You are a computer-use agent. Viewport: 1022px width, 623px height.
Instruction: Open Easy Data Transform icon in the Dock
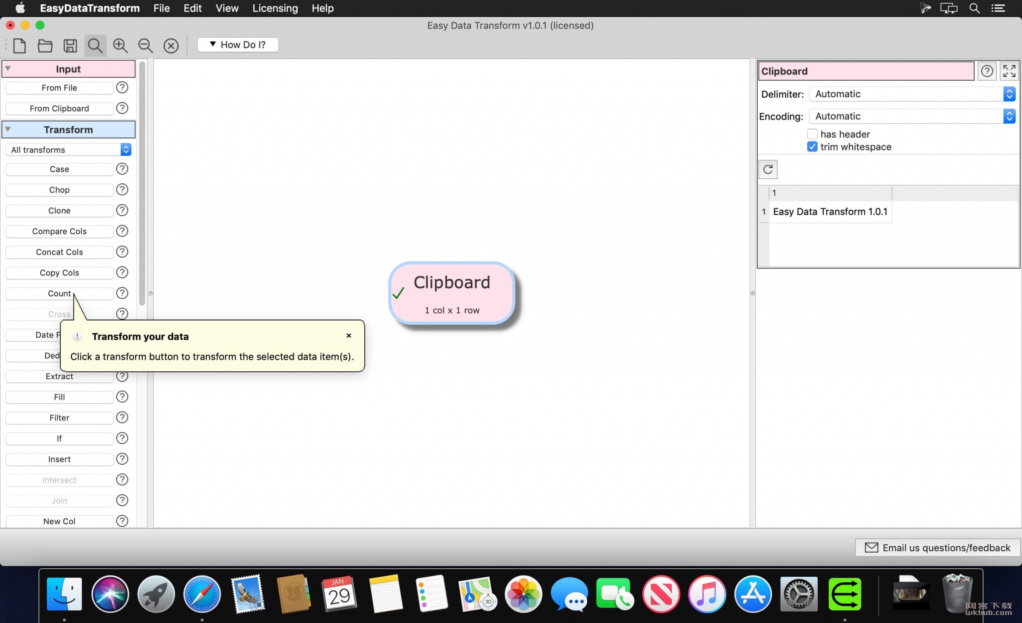click(x=844, y=594)
